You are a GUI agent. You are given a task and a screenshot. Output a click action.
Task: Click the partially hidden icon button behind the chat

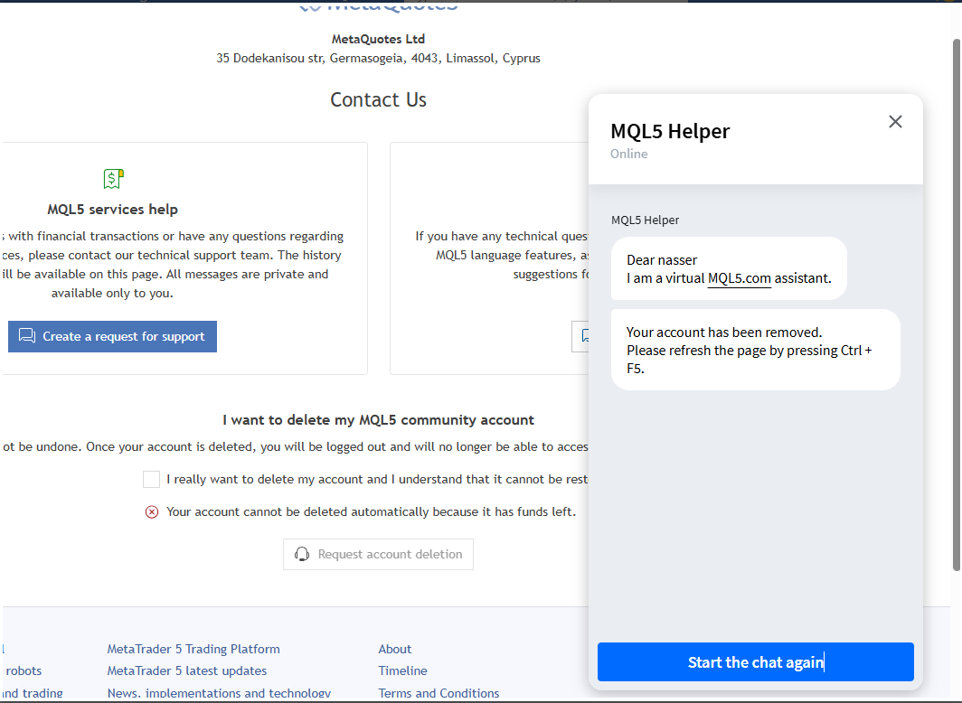pos(582,336)
